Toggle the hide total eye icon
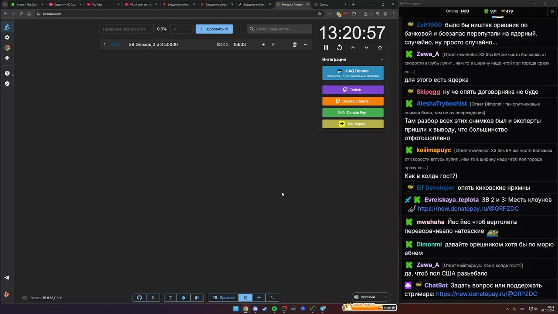This screenshot has width=558, height=314. click(x=25, y=298)
